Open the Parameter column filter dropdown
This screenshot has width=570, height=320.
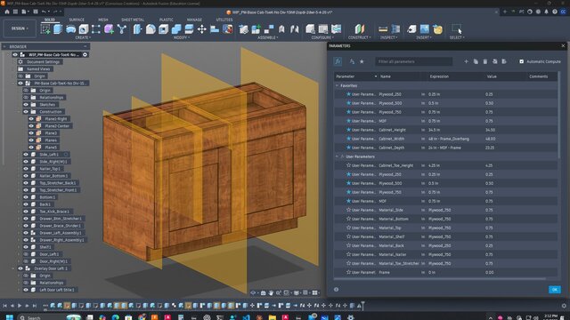click(x=376, y=76)
